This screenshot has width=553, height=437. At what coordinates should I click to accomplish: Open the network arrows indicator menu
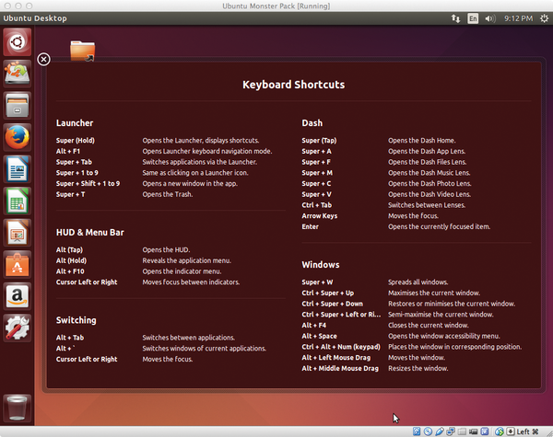point(455,18)
